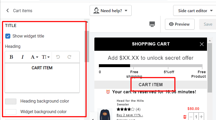This screenshot has width=216, height=120.
Task: Switch to desktop preview monitor icon
Action: click(152, 24)
